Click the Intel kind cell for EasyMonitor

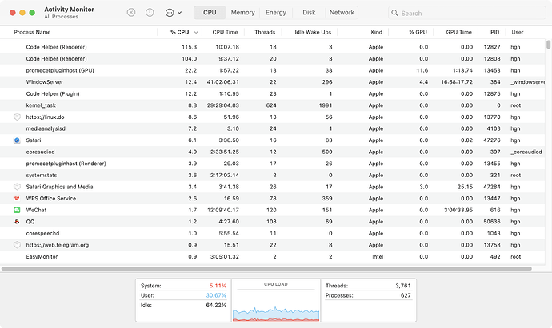click(378, 257)
